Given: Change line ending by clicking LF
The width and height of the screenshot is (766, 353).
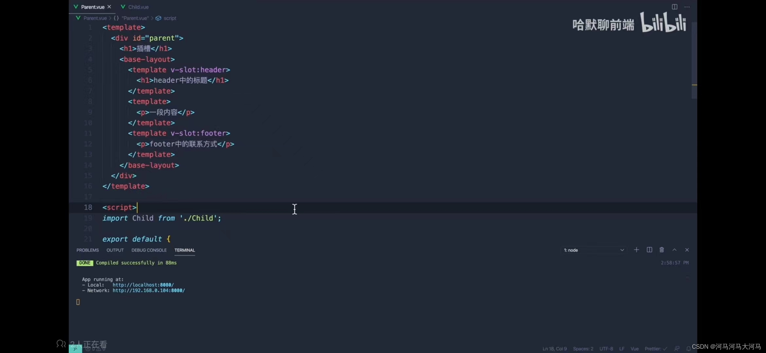Looking at the screenshot, I should 621,349.
